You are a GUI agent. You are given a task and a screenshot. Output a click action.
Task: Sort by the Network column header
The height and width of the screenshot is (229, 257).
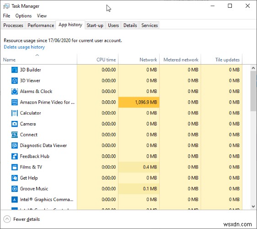(139, 60)
